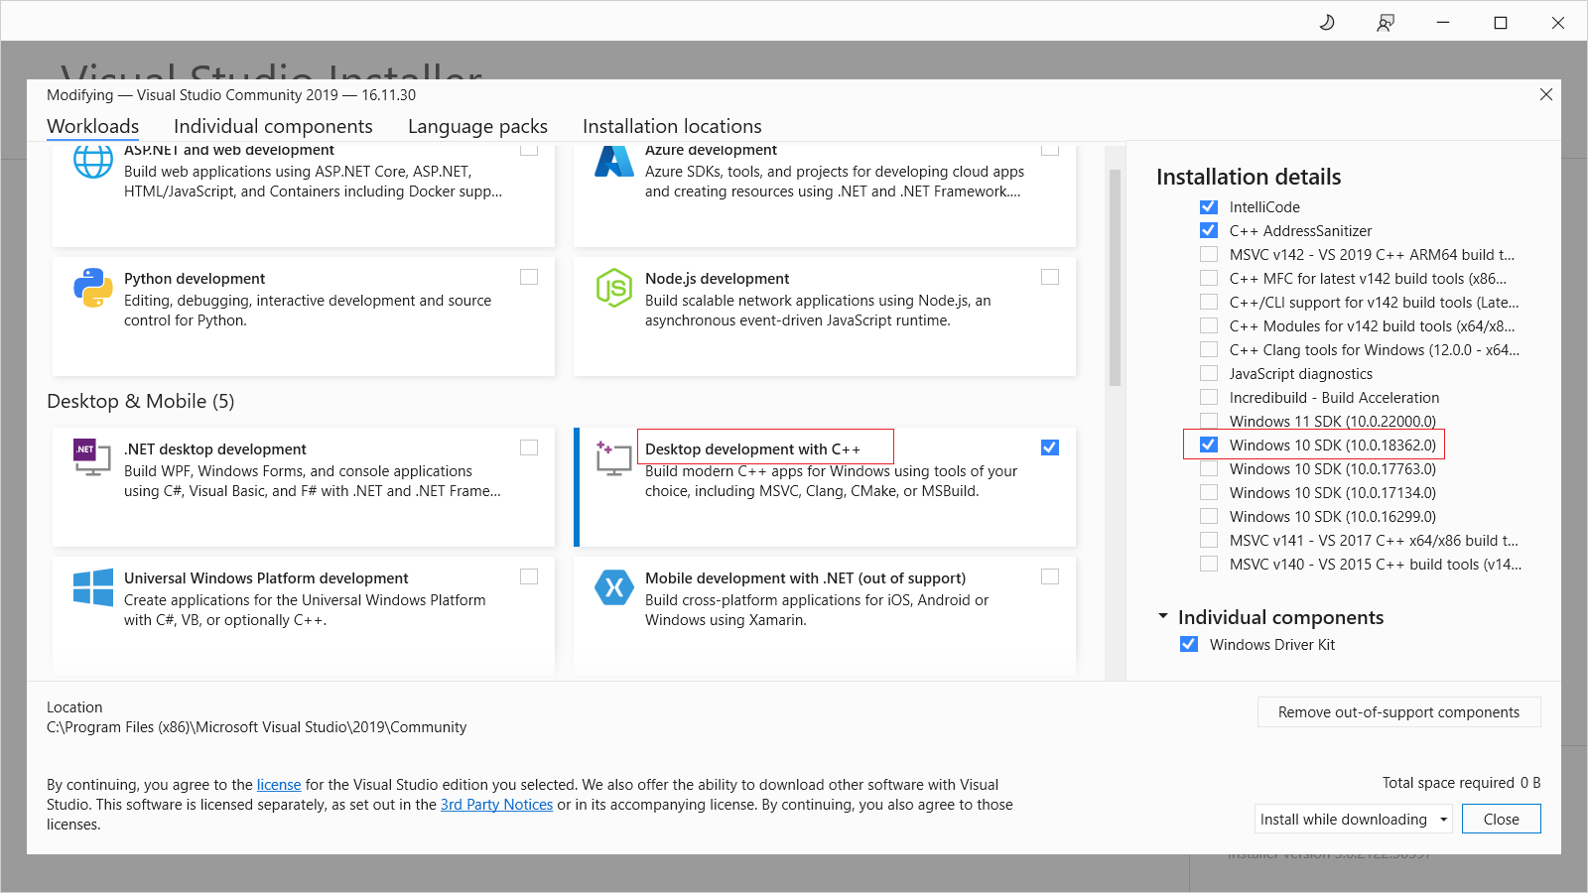Check Mobile development with .NET checkbox
Screen dimensions: 1588x893
(1050, 576)
